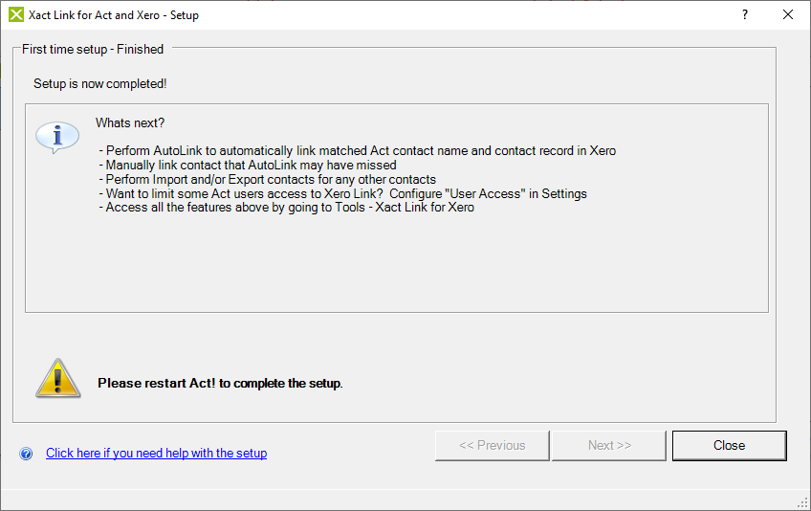The height and width of the screenshot is (511, 811).
Task: Click the 'Please restart Act!' message
Action: pyautogui.click(x=220, y=383)
